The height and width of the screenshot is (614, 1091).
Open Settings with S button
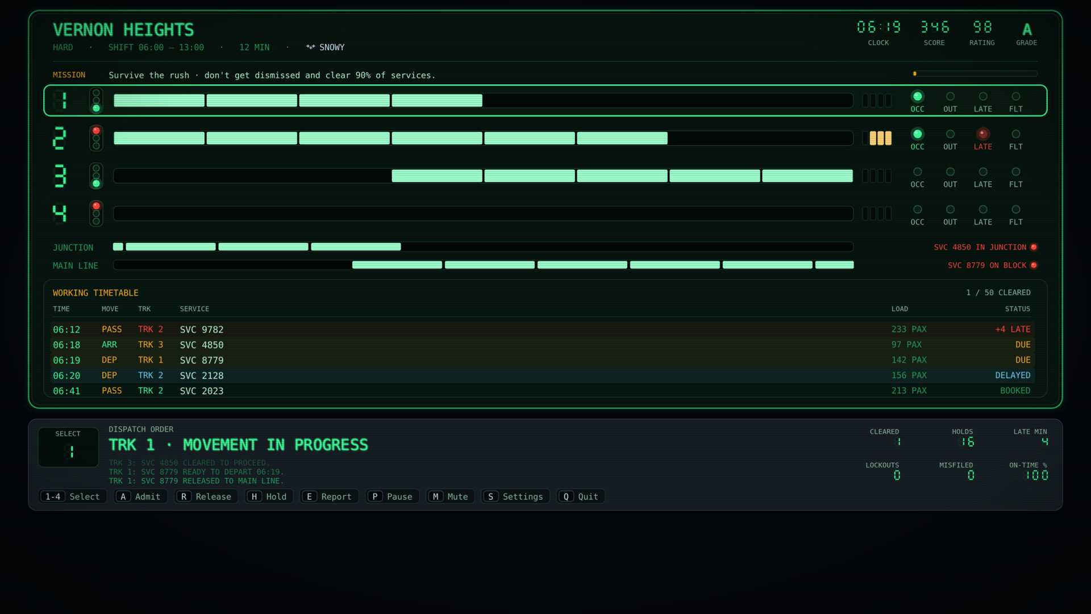(x=515, y=497)
